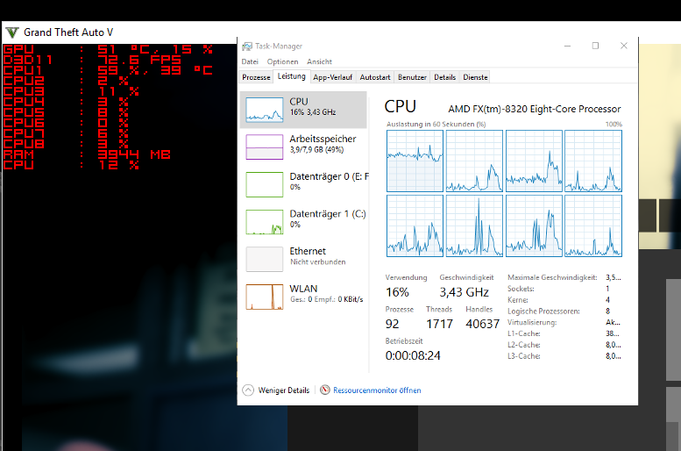Click the Auslastung in 60 Sekunden label
The height and width of the screenshot is (451, 681).
pos(436,125)
